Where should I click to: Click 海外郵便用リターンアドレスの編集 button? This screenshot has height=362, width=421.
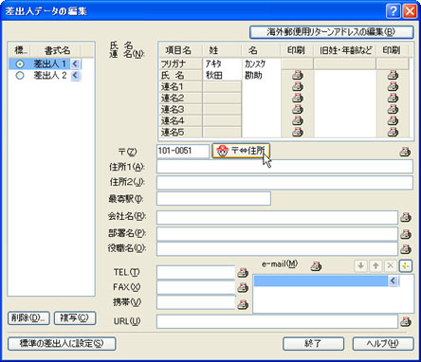(x=332, y=32)
